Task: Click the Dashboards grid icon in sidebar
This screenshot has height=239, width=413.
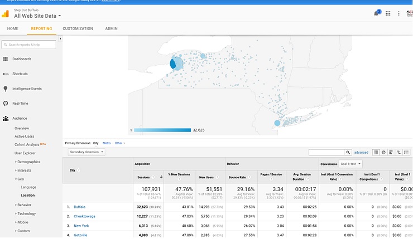Action: [5, 59]
